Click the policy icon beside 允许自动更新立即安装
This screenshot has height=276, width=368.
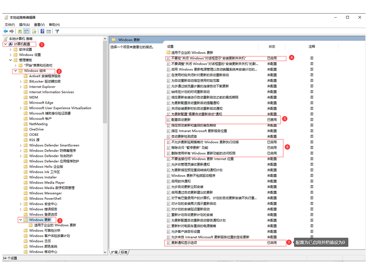[x=168, y=187]
